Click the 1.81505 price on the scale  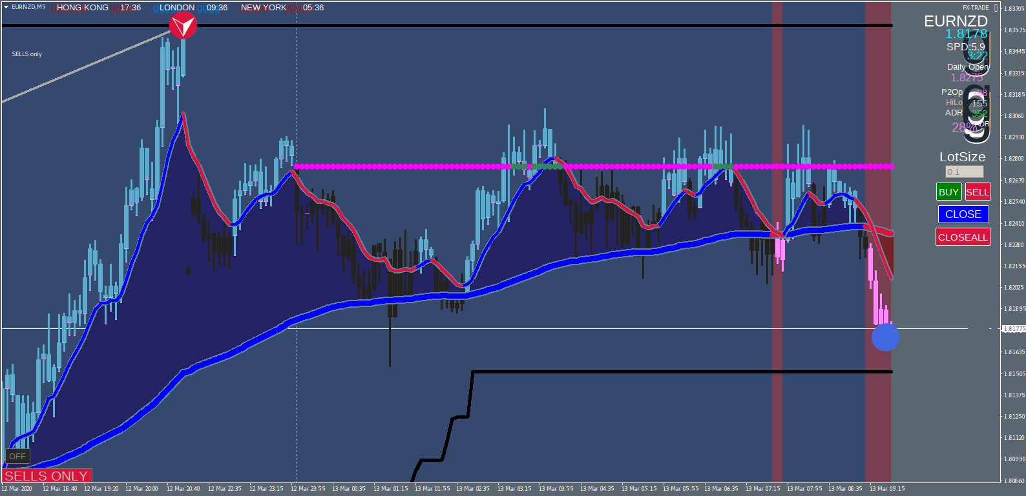coord(1014,373)
